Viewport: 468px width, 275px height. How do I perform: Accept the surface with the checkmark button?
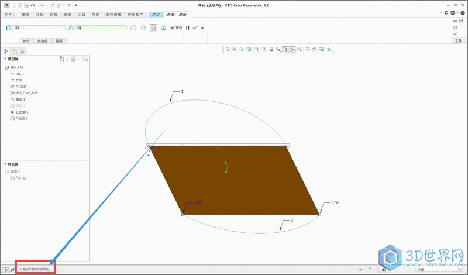click(195, 27)
